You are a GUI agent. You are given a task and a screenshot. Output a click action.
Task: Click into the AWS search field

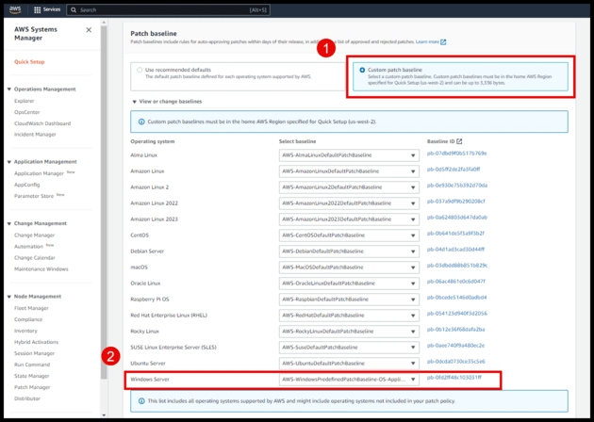pyautogui.click(x=168, y=9)
